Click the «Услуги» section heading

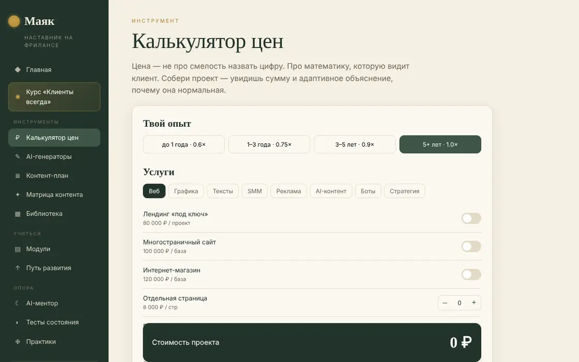[x=159, y=172]
